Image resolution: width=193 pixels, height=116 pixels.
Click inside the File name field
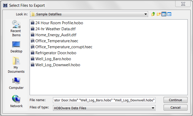pyautogui.click(x=104, y=100)
